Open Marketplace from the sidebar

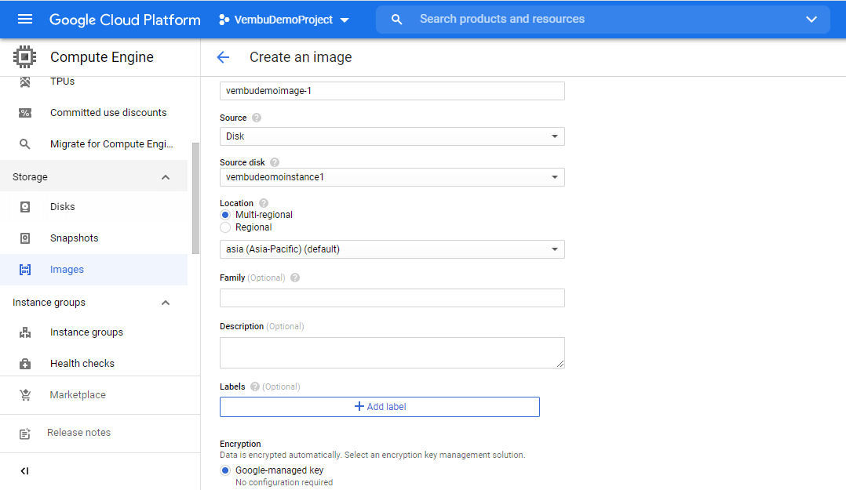[x=78, y=395]
